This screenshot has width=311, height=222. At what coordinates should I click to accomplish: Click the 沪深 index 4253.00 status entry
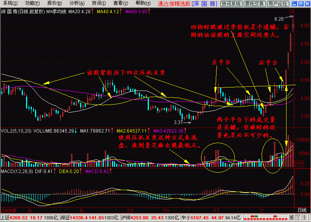coord(150,217)
